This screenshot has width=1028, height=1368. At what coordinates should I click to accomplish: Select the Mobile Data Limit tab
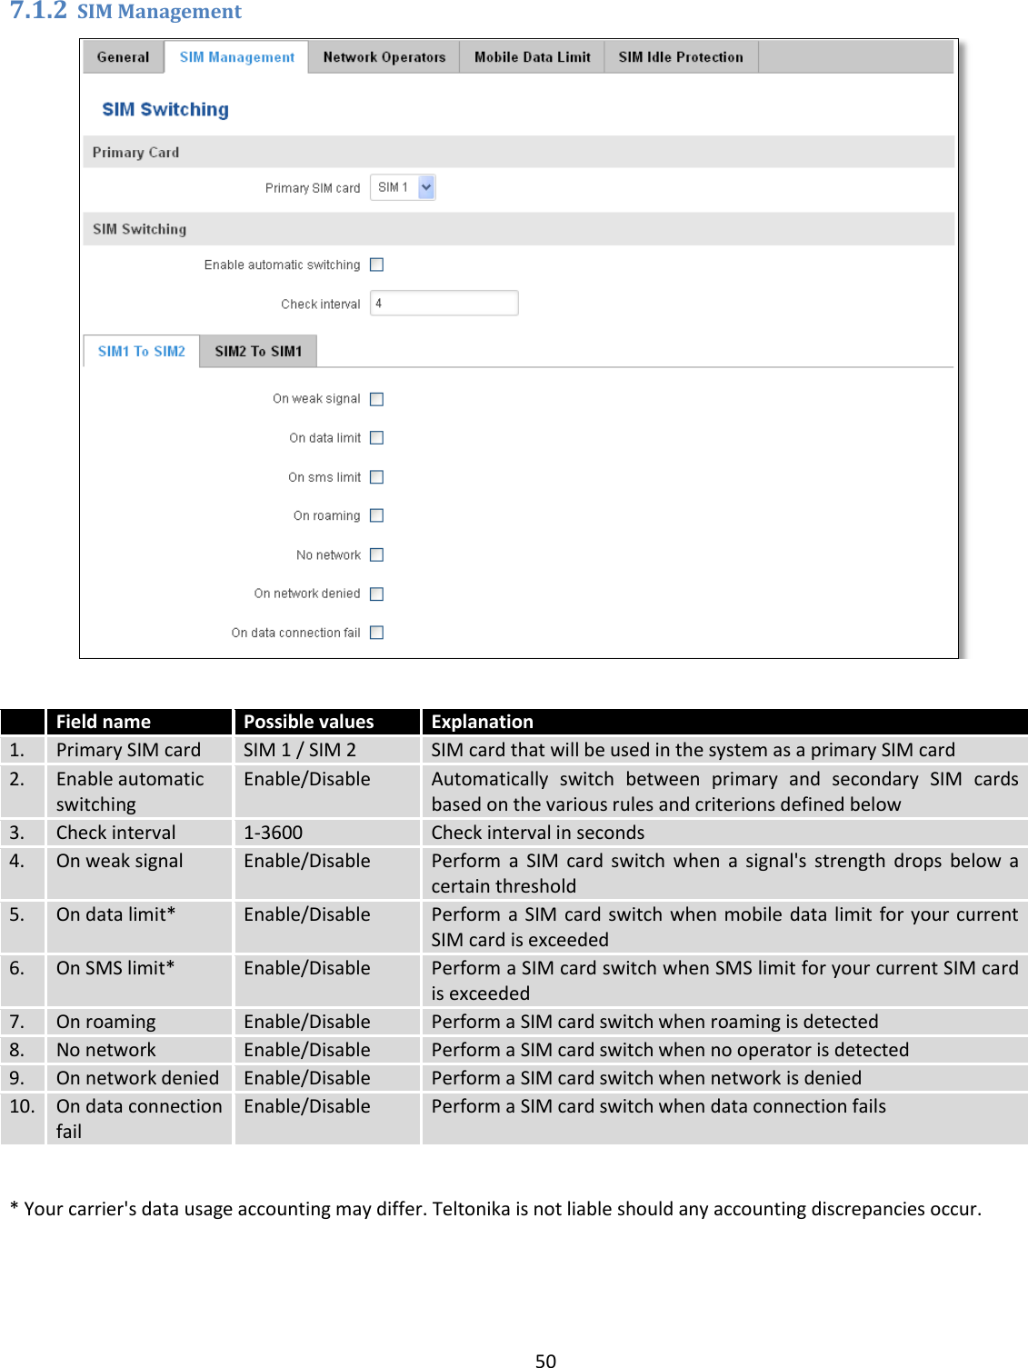pyautogui.click(x=532, y=56)
